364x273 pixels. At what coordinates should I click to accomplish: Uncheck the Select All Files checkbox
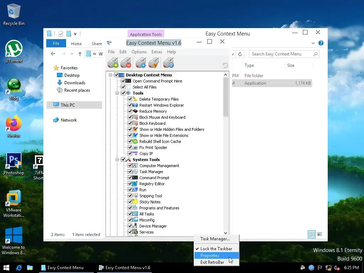tap(123, 87)
